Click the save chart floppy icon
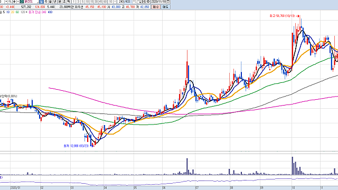The height and width of the screenshot is (190, 338). pos(144,2)
